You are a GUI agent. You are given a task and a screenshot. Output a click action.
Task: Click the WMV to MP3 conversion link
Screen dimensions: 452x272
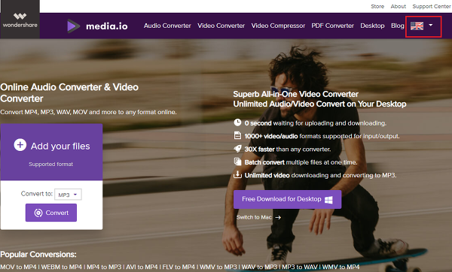click(x=218, y=267)
